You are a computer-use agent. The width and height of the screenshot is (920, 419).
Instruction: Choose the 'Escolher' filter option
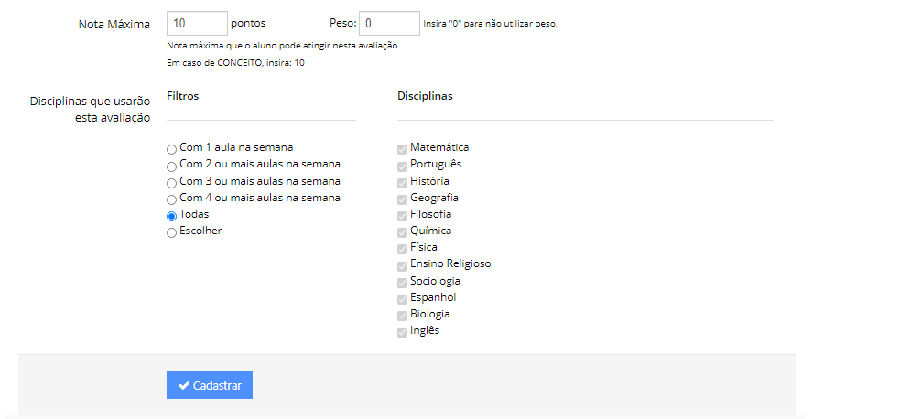tap(171, 232)
